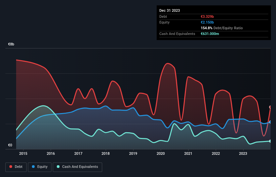Image resolution: width=276 pixels, height=177 pixels.
Task: Click the €631.000m cash value in tooltip
Action: point(210,34)
